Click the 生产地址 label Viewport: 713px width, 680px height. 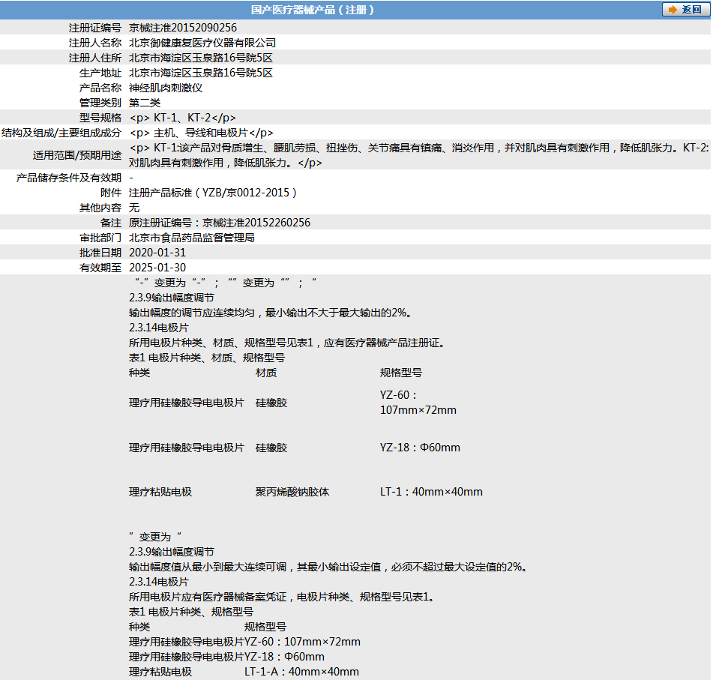tap(100, 73)
